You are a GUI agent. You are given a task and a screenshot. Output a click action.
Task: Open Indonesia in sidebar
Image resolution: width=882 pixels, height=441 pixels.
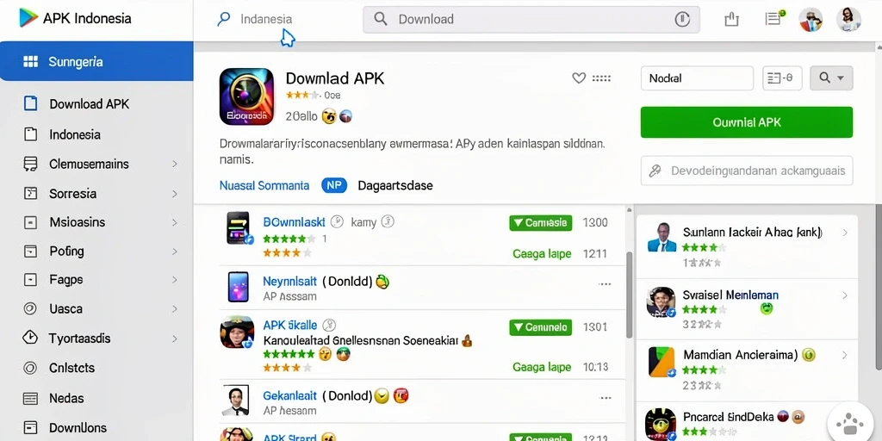coord(75,134)
